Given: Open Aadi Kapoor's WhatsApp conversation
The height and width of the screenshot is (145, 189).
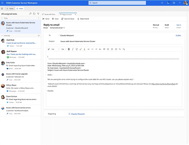Looking at the screenshot, I should (x=21, y=54).
